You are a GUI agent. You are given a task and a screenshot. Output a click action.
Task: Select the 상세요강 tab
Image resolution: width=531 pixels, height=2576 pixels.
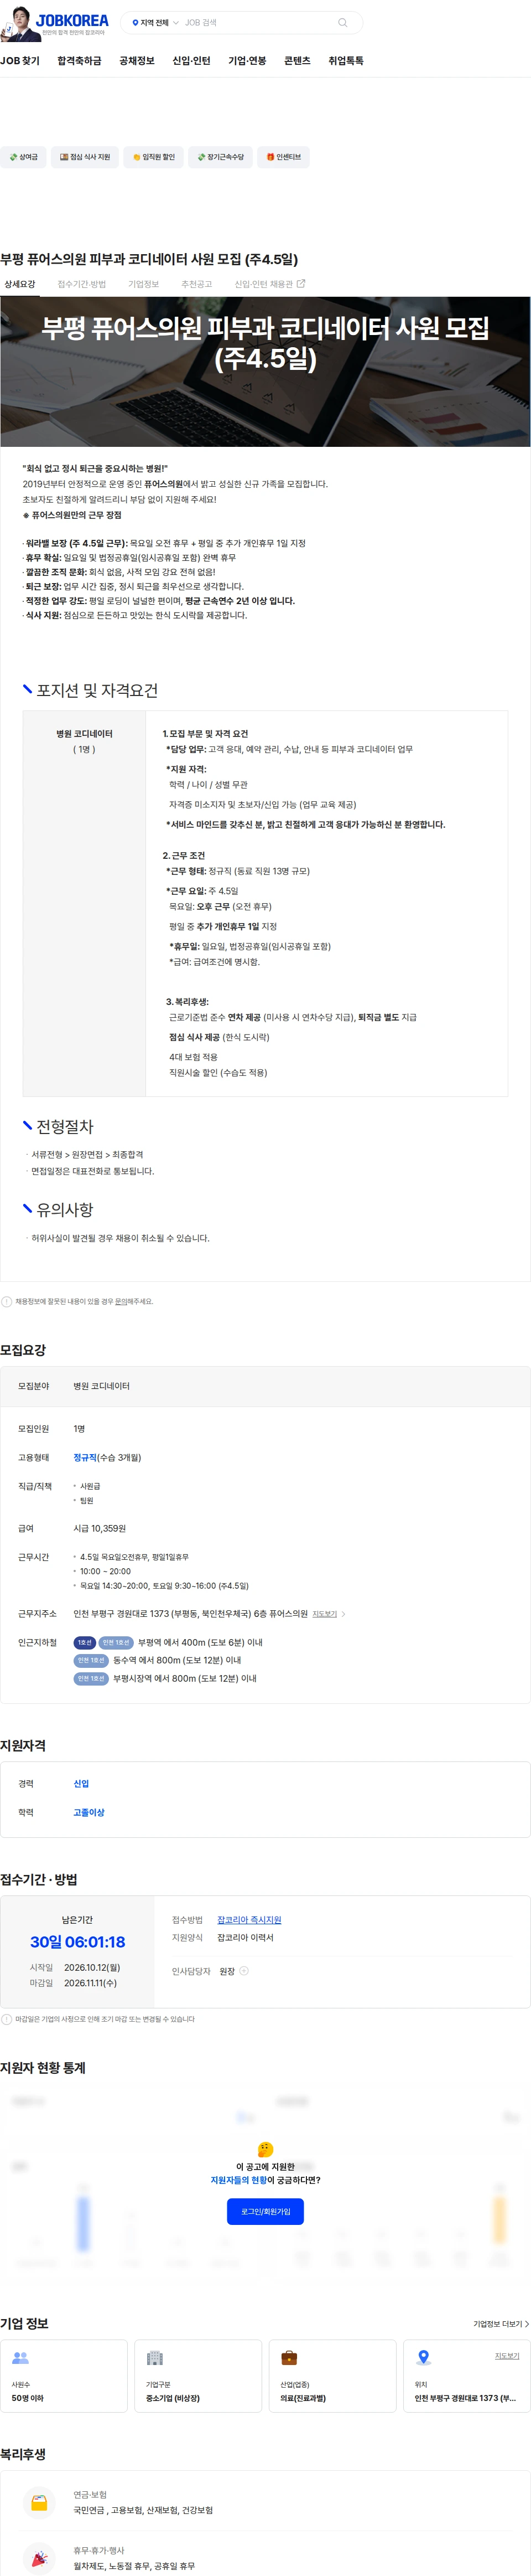point(20,284)
